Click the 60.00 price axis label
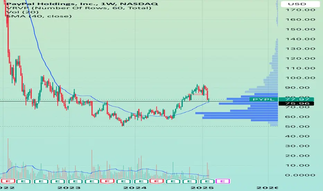 (x=297, y=117)
